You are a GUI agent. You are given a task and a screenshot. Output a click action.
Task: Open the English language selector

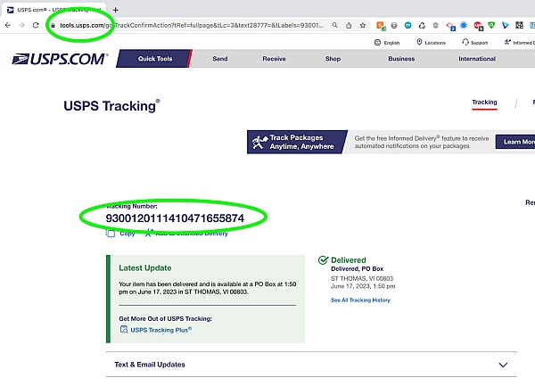(387, 42)
